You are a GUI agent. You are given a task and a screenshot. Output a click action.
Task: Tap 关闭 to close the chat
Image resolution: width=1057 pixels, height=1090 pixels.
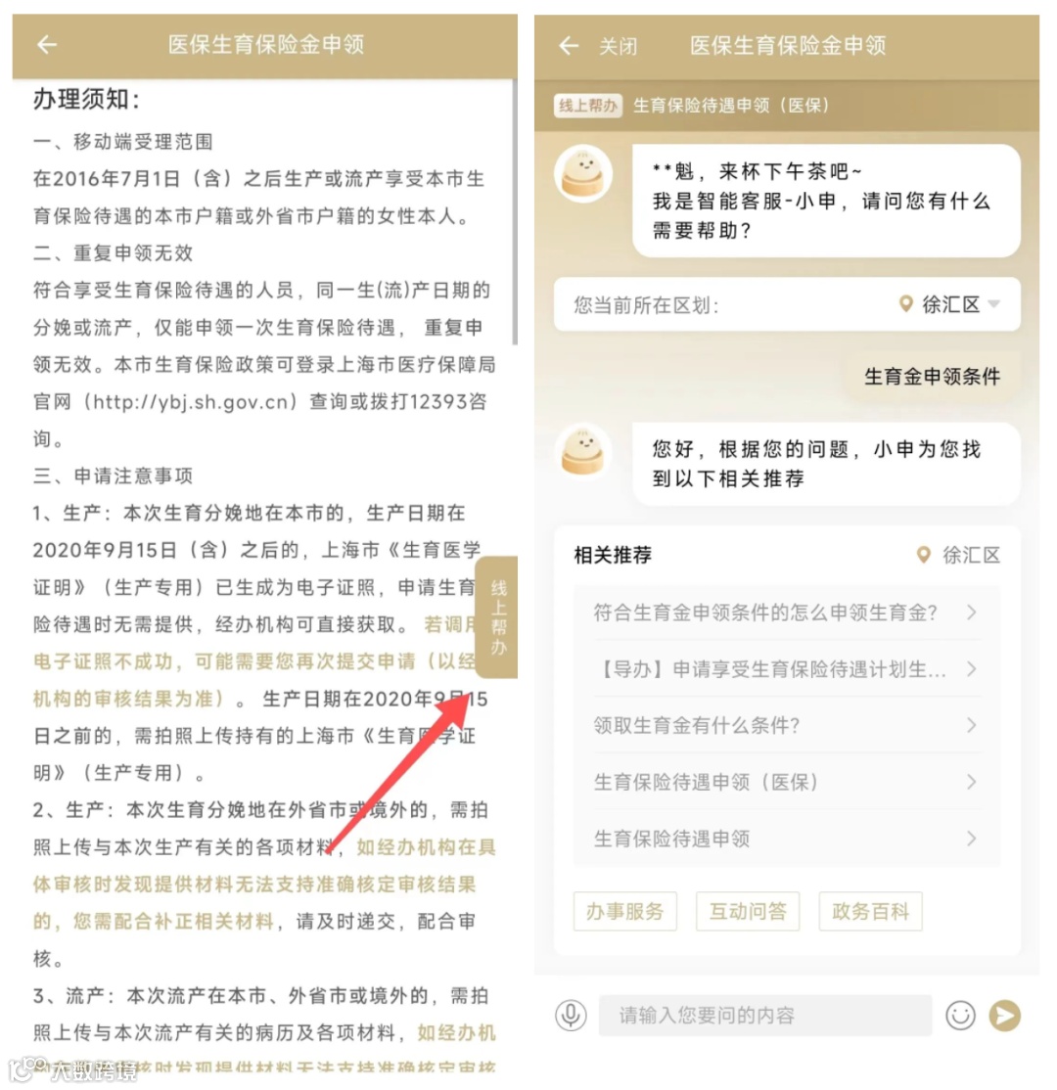(618, 47)
